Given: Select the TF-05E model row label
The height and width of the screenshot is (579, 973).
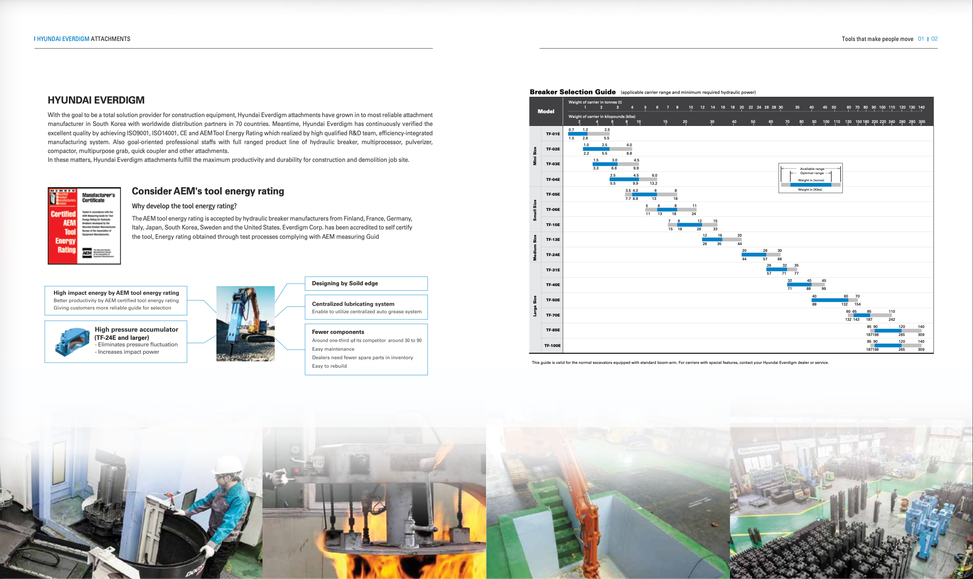Looking at the screenshot, I should [x=553, y=194].
